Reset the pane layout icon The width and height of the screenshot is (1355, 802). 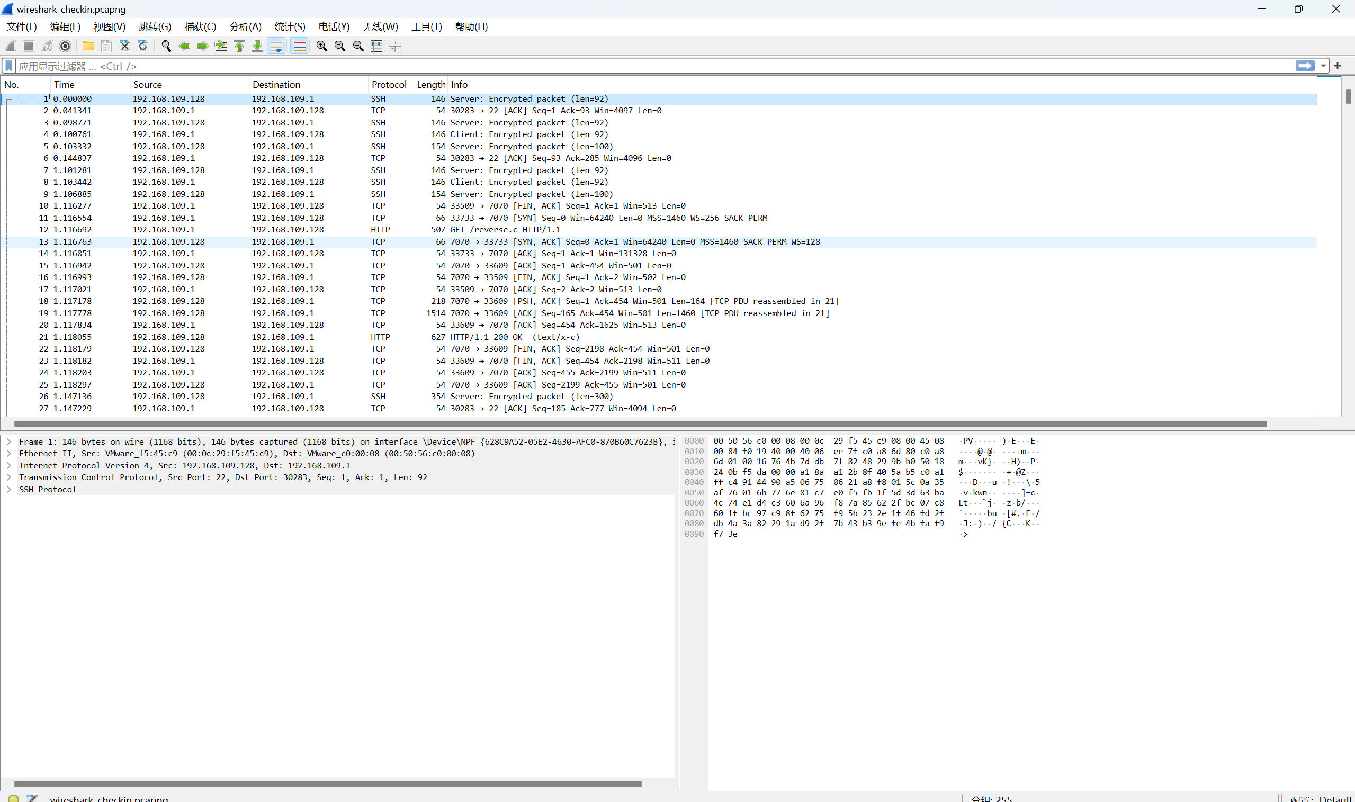395,46
